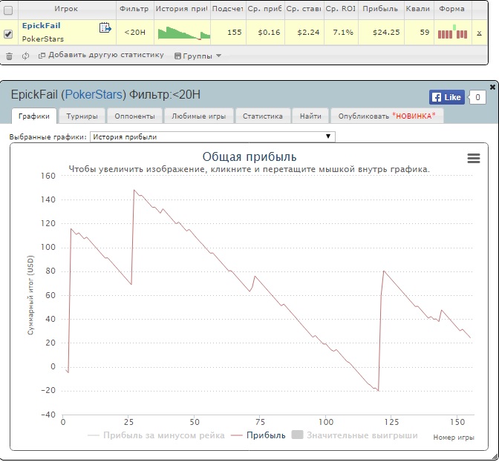
Task: Click the Номер игры axis label
Action: pos(454,438)
